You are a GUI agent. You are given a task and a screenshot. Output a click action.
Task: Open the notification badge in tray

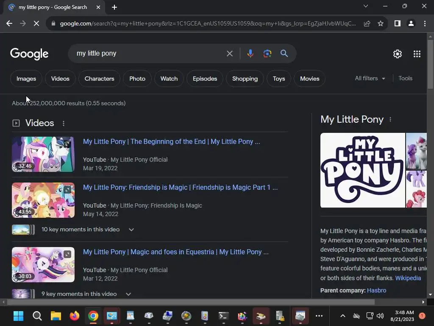click(x=422, y=316)
